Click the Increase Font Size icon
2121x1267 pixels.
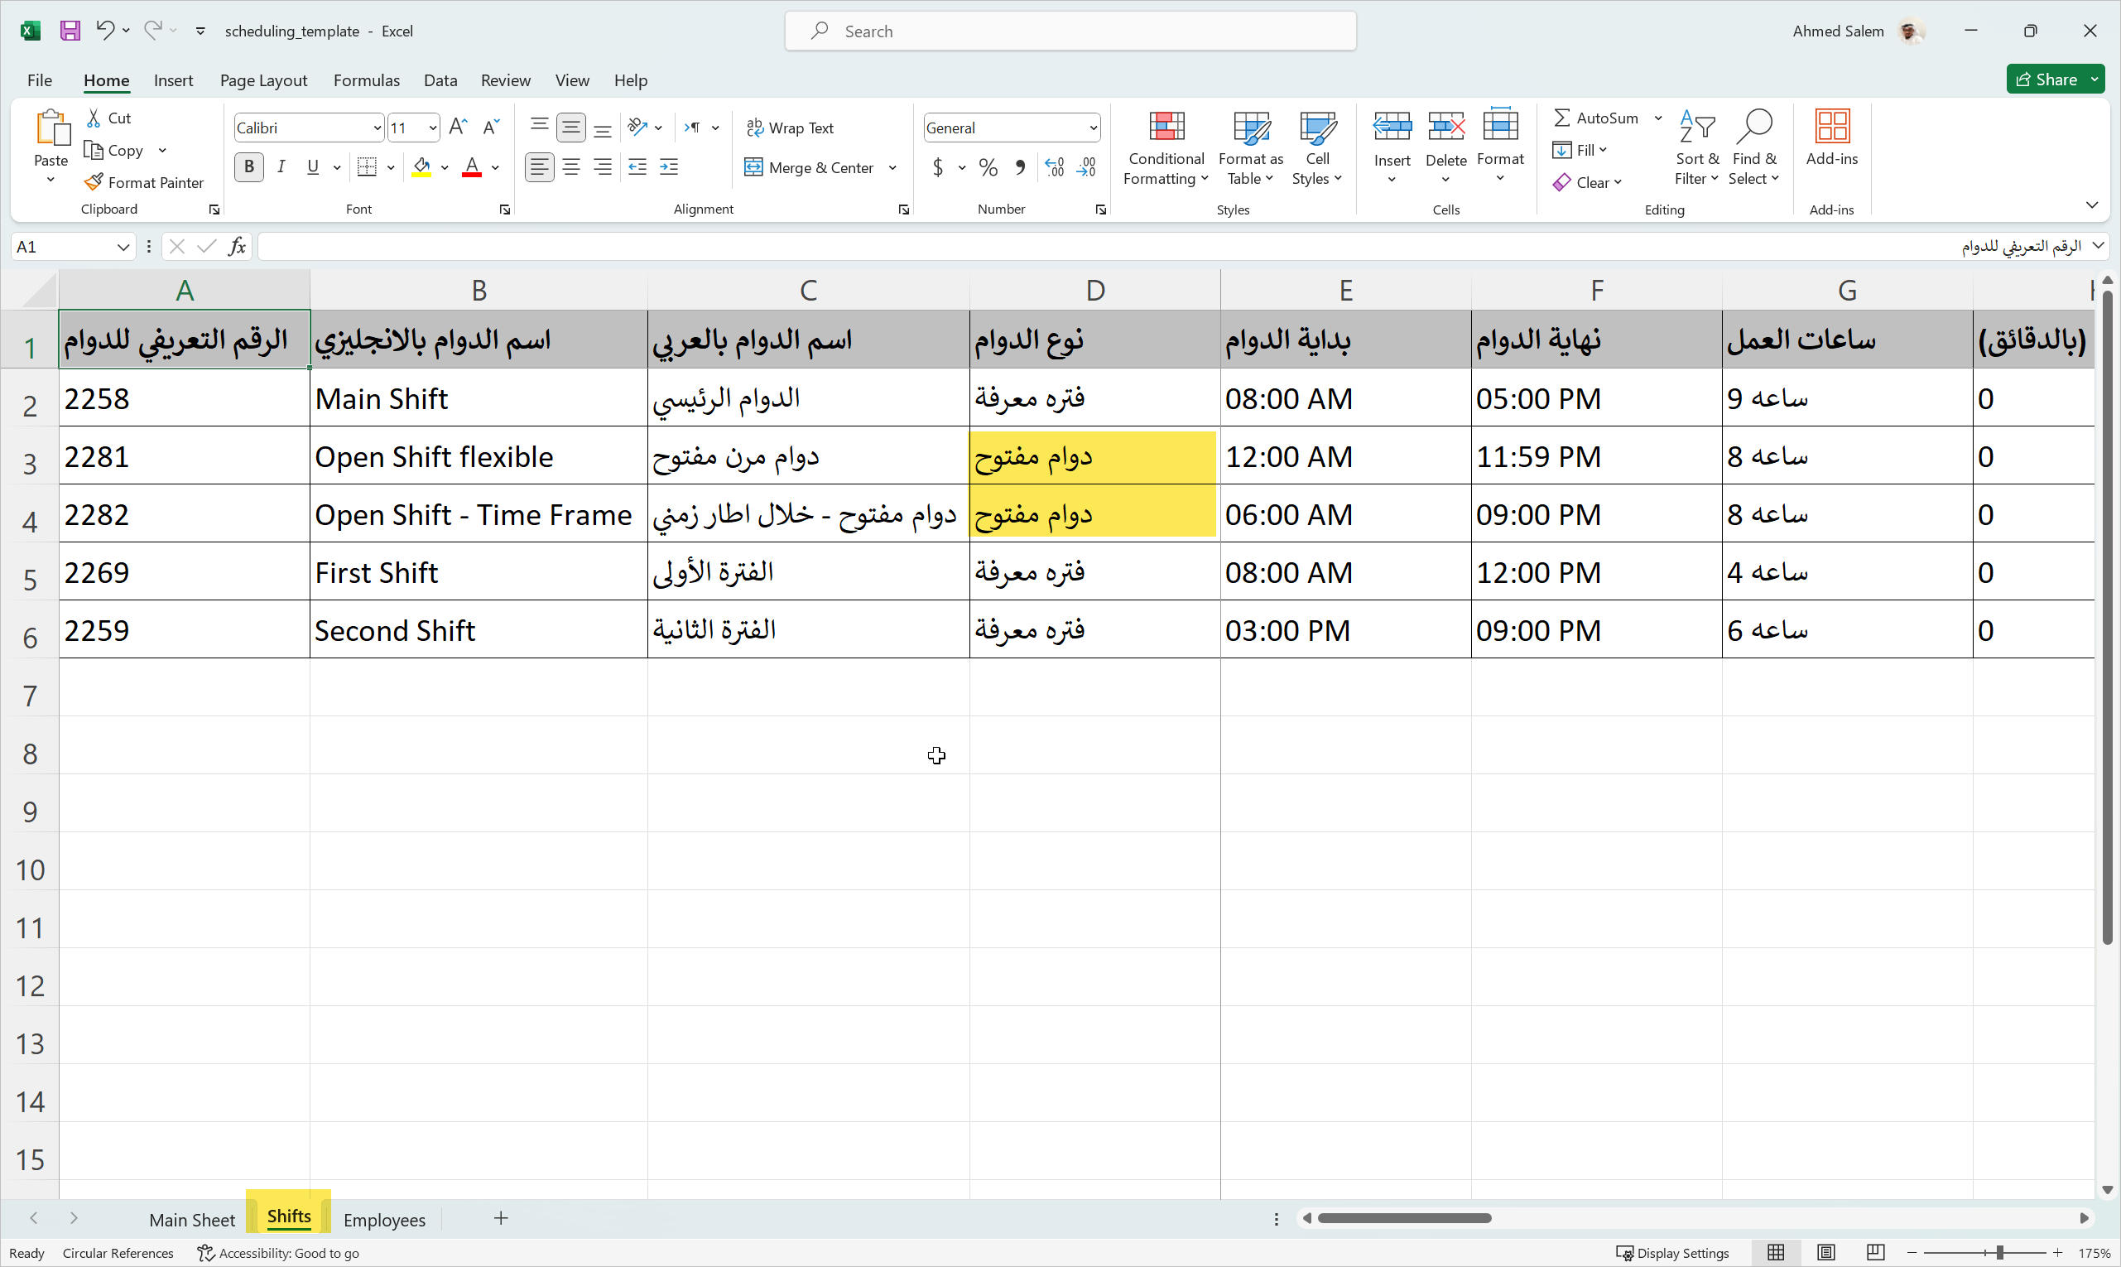458,128
